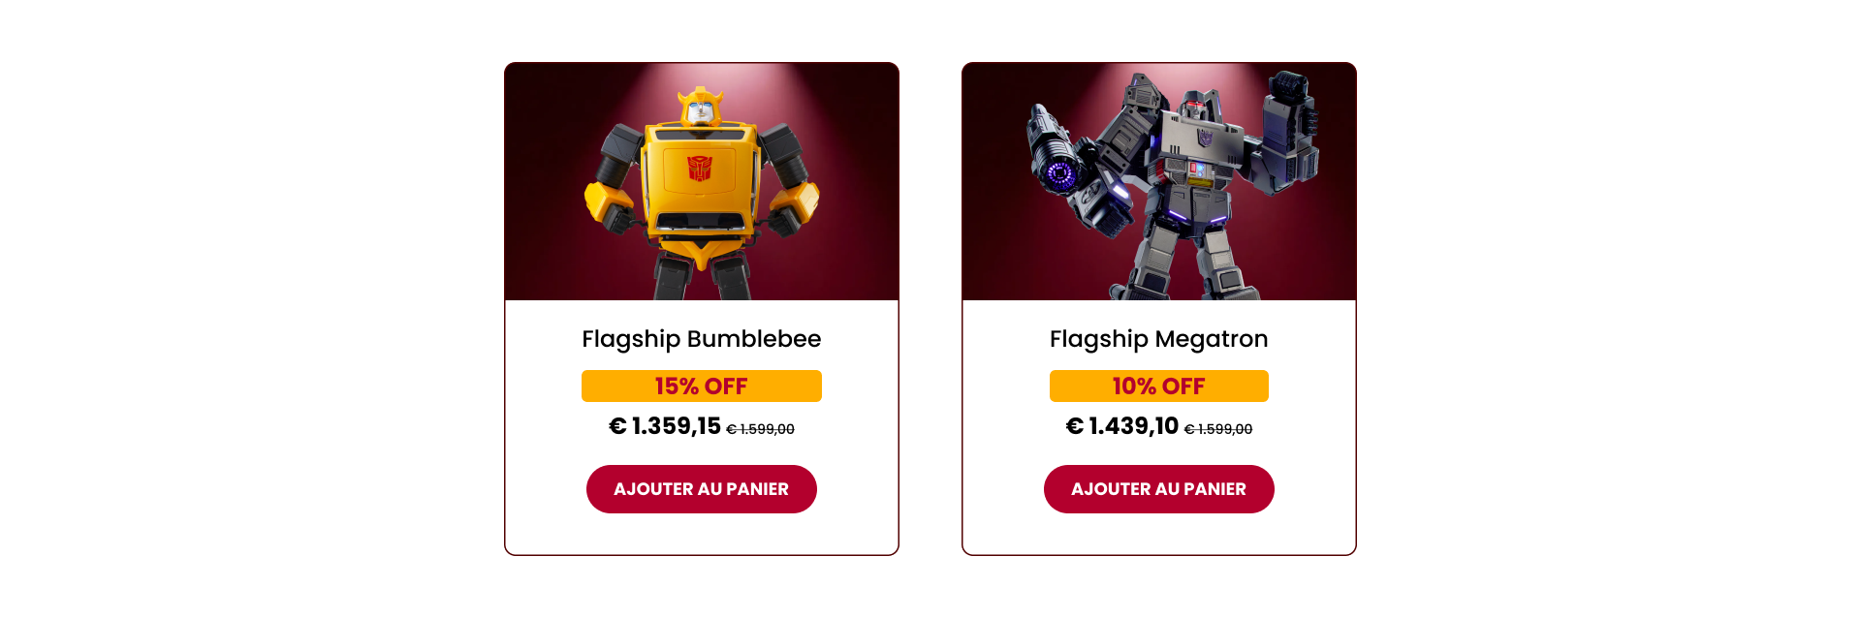Click Bumblebee's crossed-out € 1.599,00 price

pos(761,429)
